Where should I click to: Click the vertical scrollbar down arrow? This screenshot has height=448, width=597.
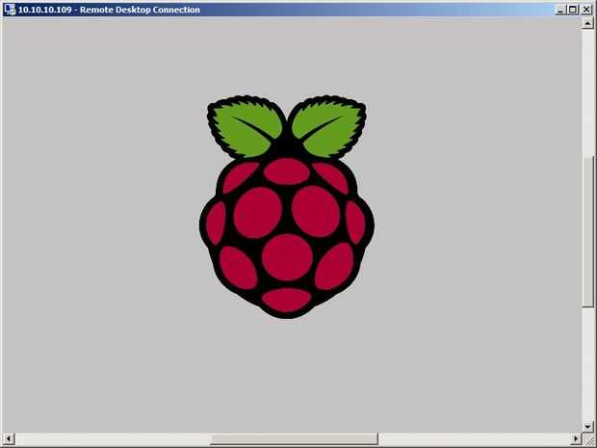pyautogui.click(x=588, y=427)
